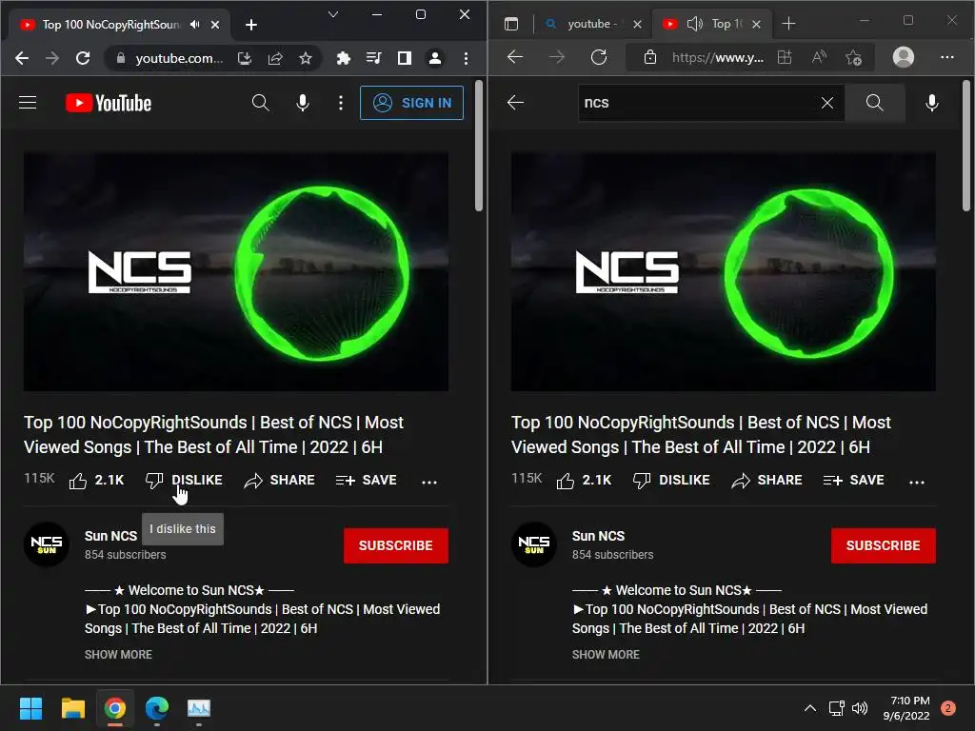
Task: Refresh page in Edge
Action: tap(599, 57)
